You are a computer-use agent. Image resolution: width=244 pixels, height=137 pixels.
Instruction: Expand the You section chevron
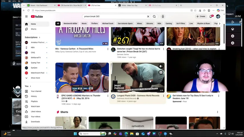tap(30, 86)
